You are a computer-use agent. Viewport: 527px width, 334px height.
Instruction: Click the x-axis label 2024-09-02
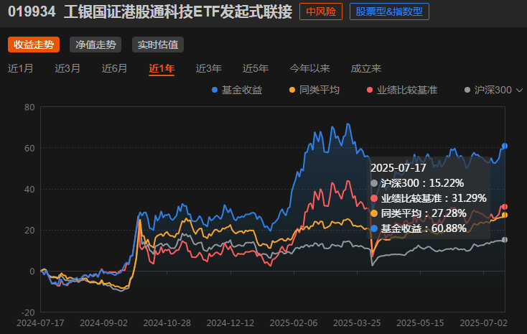coord(104,323)
